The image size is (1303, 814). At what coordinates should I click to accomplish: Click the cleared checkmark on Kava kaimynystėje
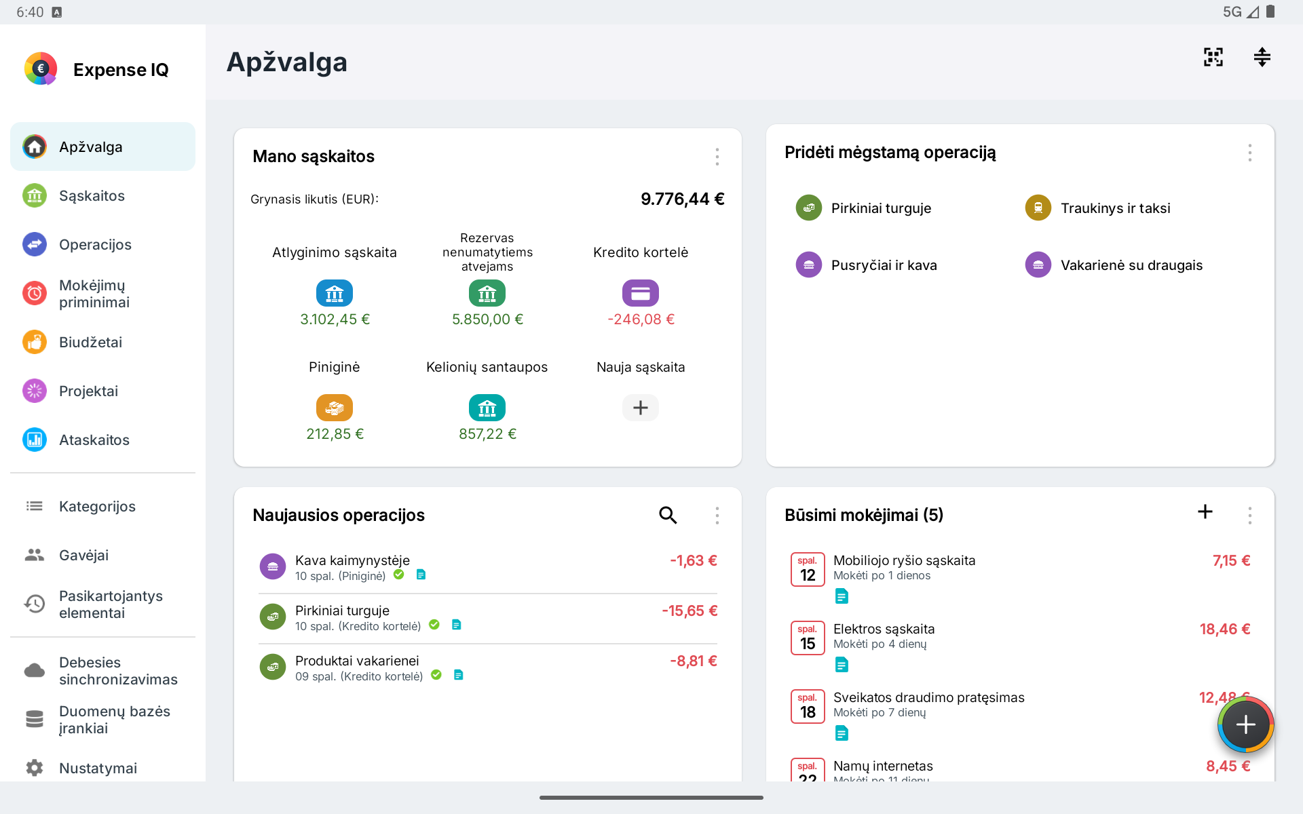coord(399,575)
